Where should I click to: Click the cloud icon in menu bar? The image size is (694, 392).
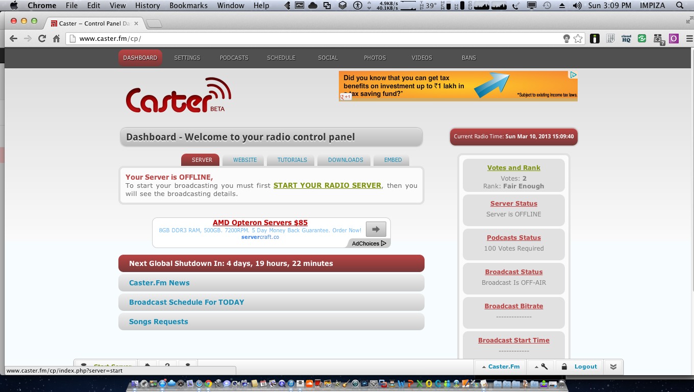(x=312, y=6)
